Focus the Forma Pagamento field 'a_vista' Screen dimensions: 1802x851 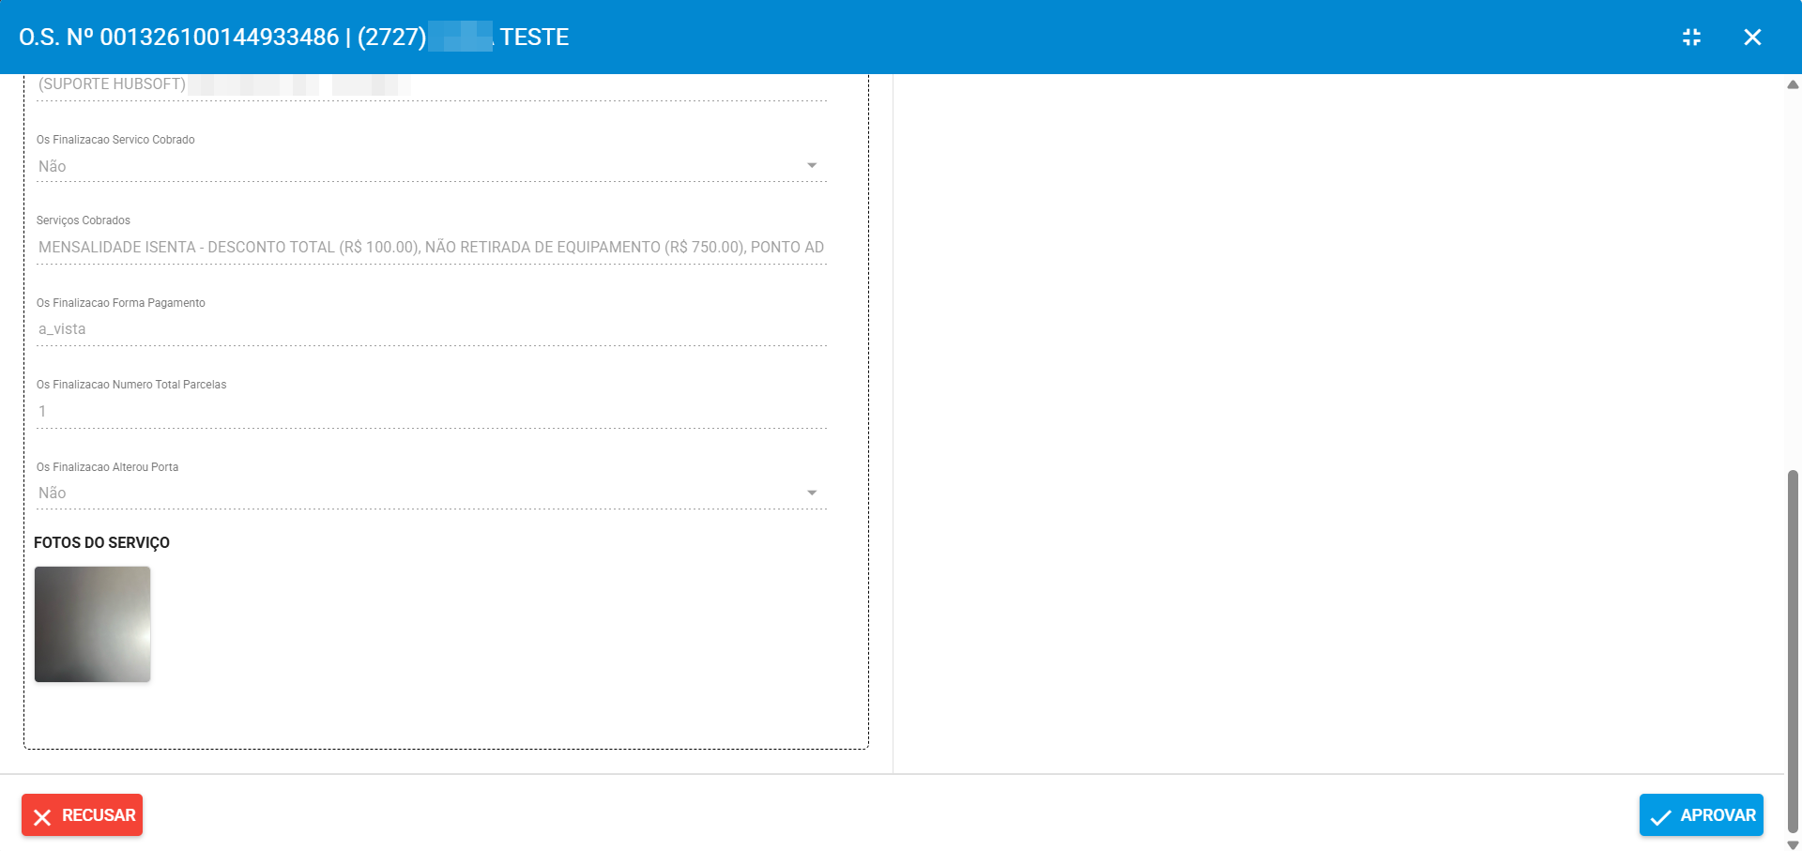[x=431, y=329]
